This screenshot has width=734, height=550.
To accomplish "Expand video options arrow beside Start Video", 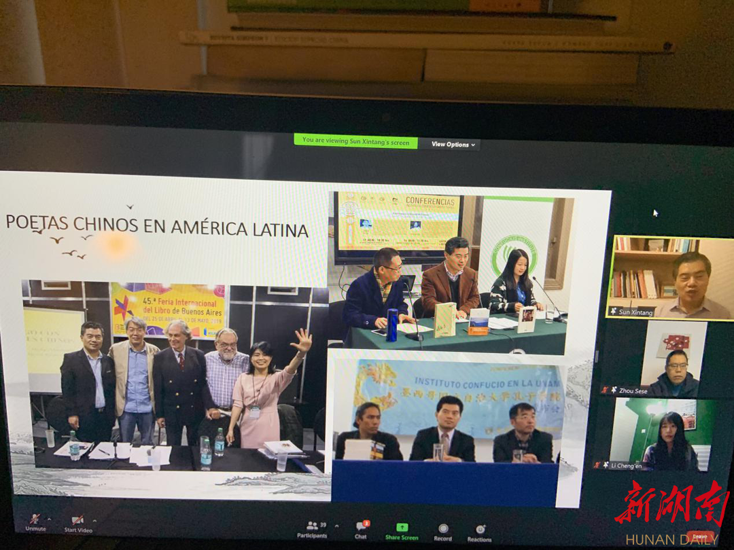I will 94,521.
